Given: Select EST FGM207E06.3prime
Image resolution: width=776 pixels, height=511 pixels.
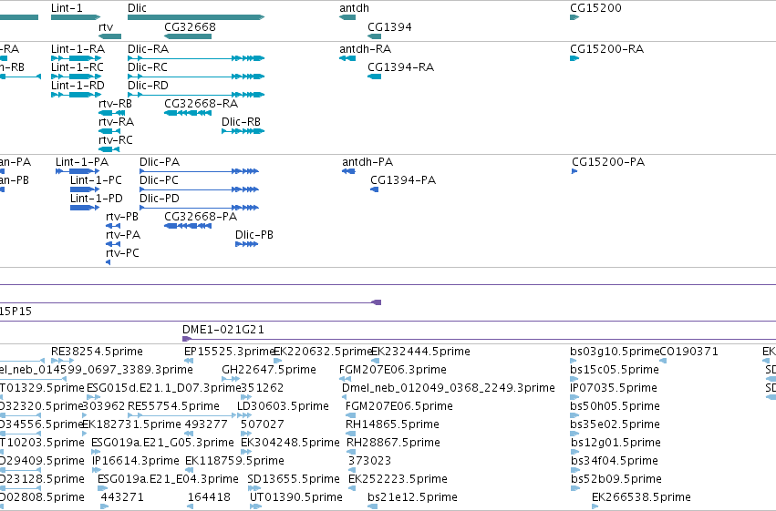Looking at the screenshot, I should (x=345, y=379).
